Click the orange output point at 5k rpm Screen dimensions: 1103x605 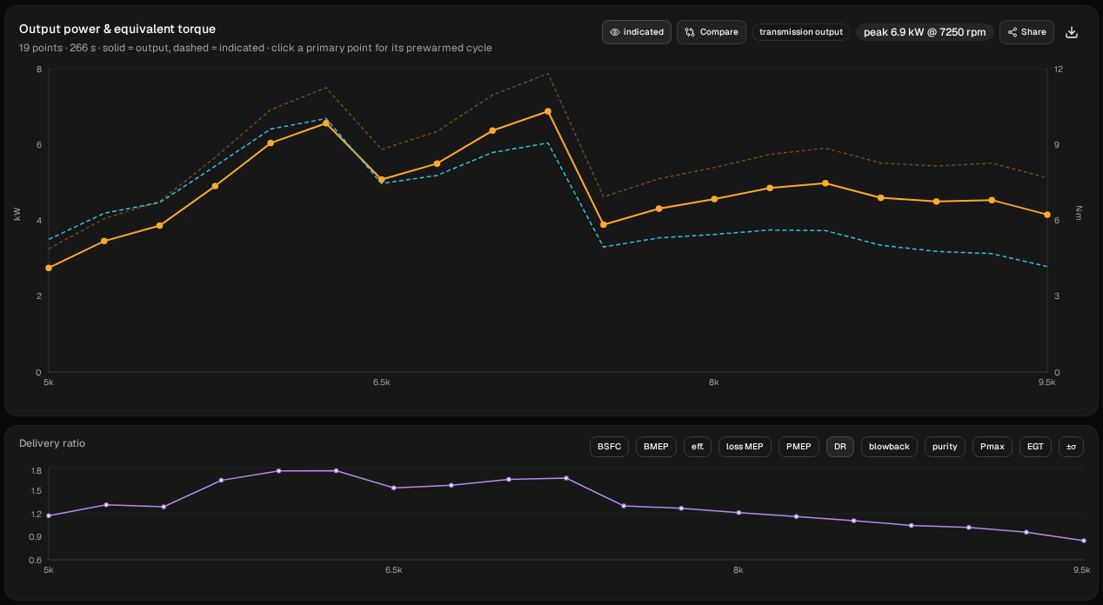[49, 268]
